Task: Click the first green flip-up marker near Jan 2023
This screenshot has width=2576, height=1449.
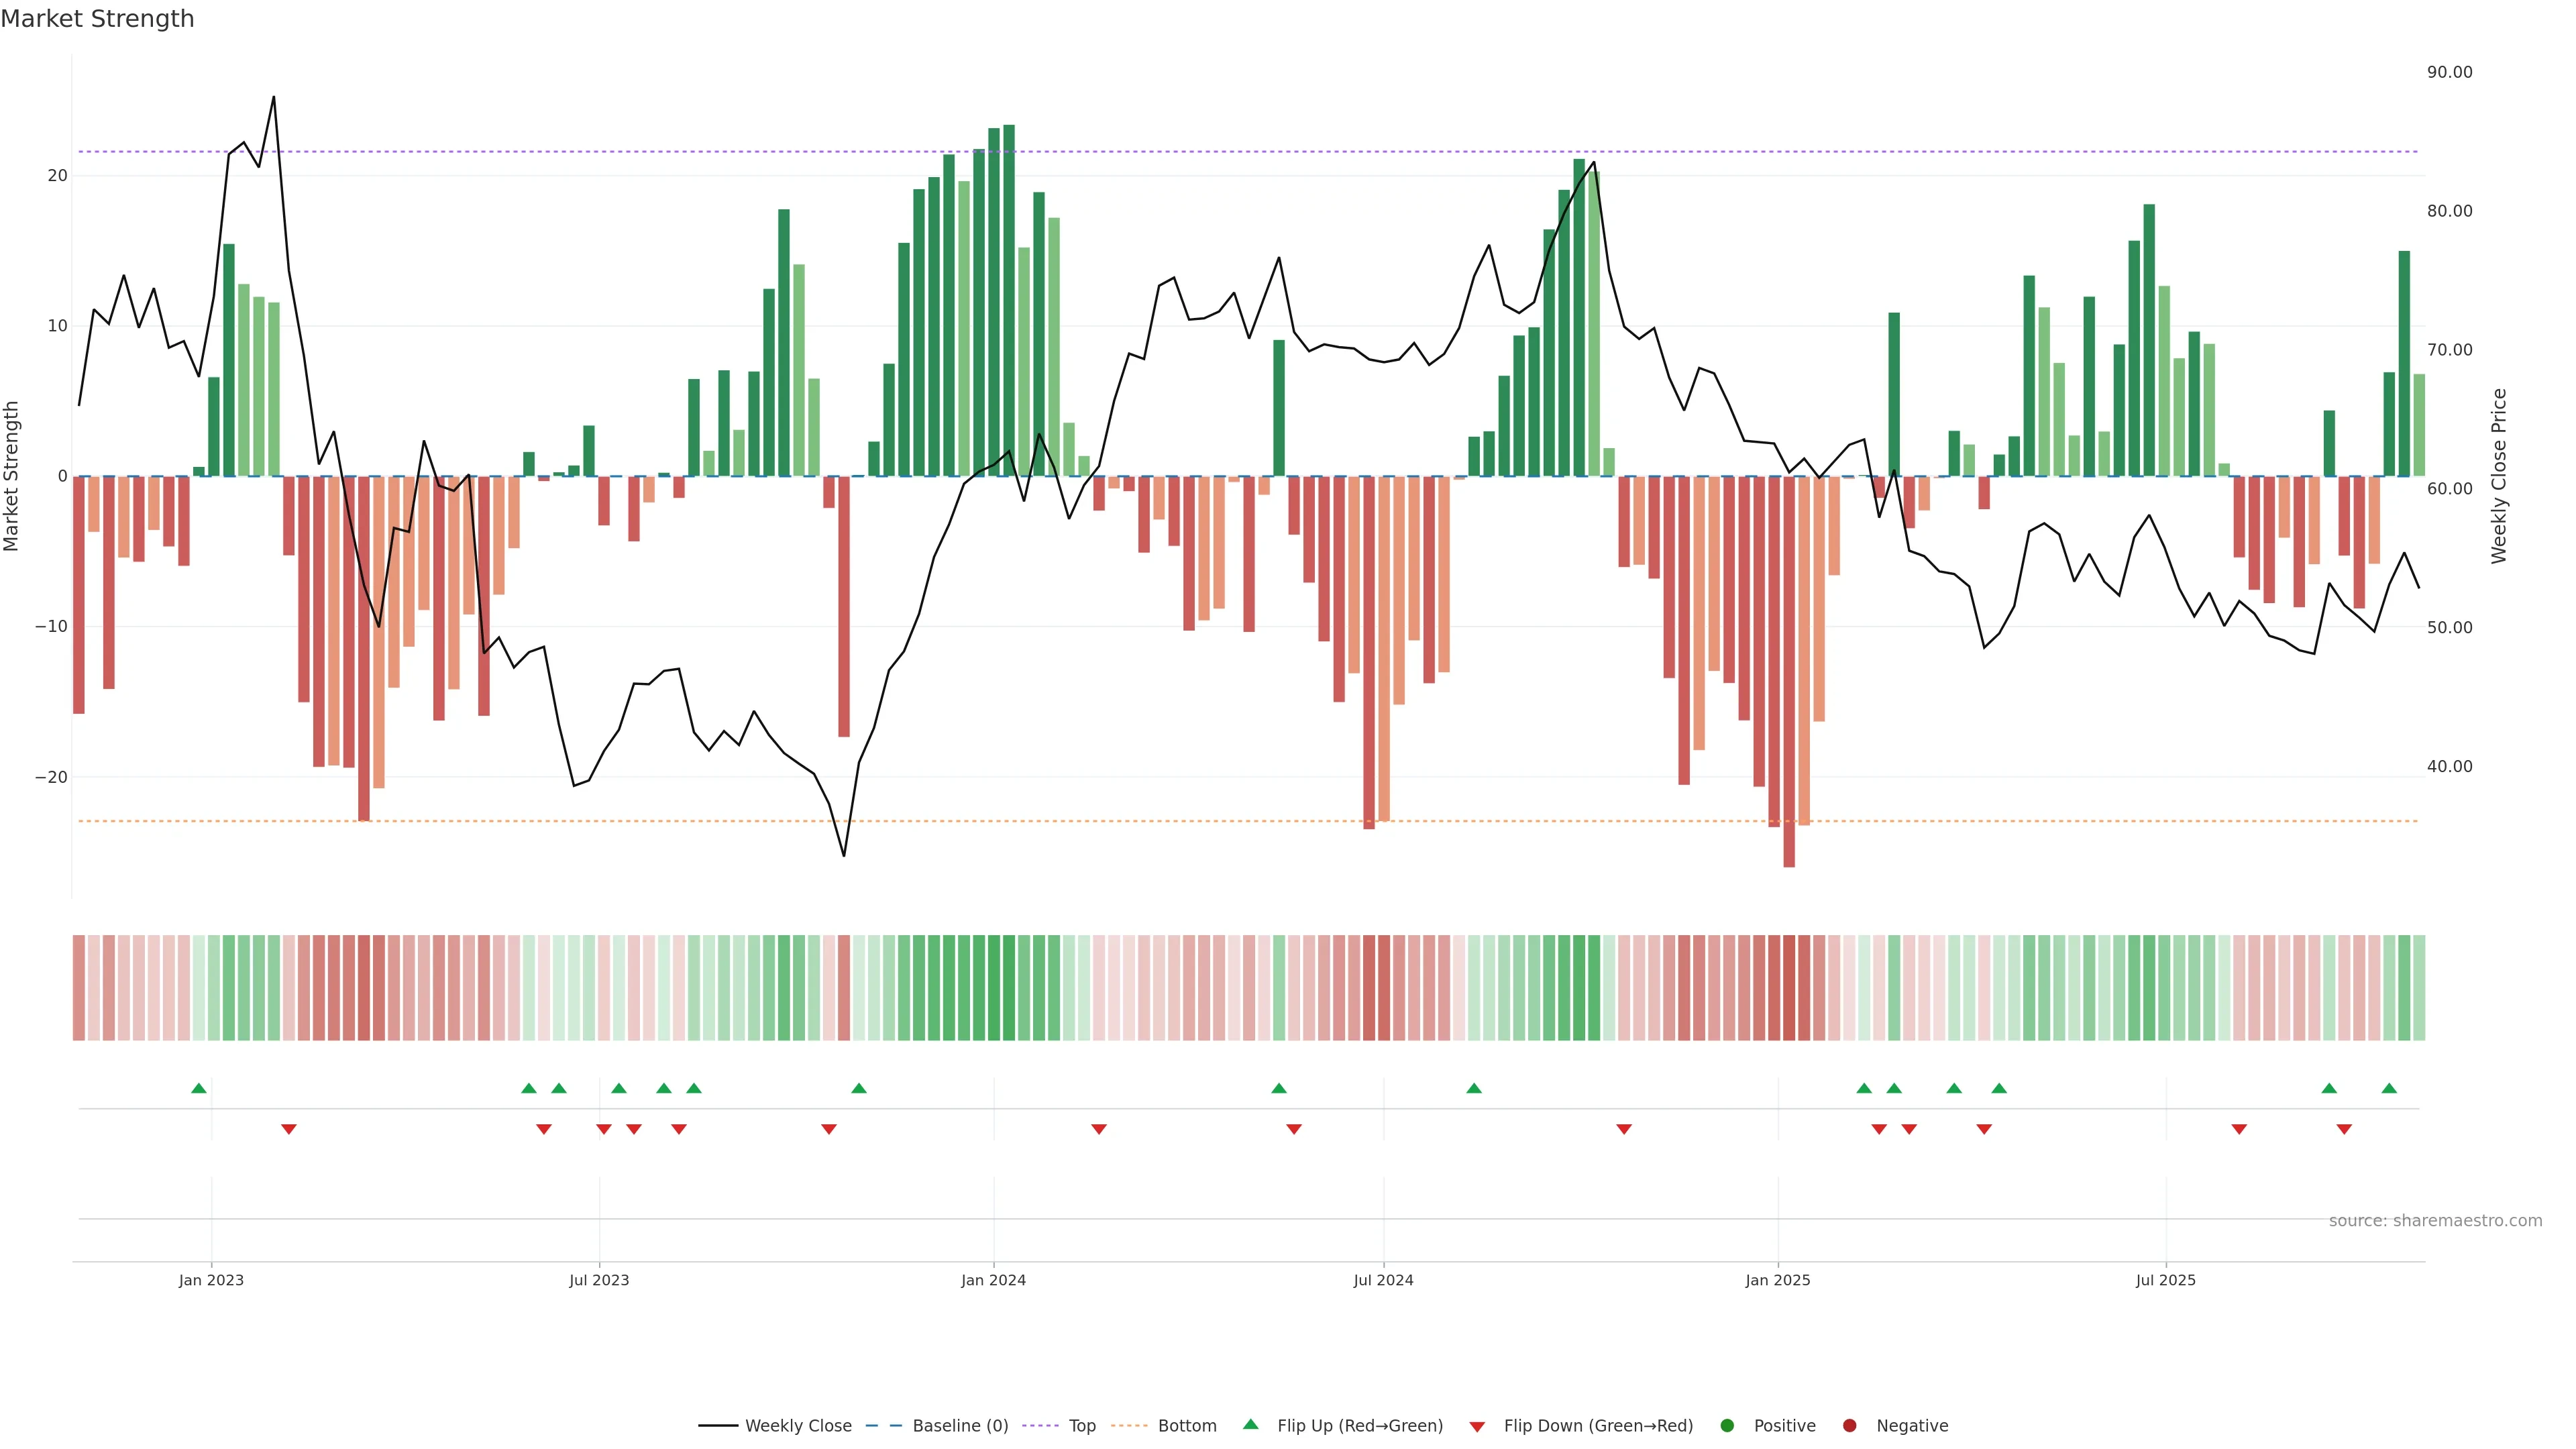Action: [199, 1089]
